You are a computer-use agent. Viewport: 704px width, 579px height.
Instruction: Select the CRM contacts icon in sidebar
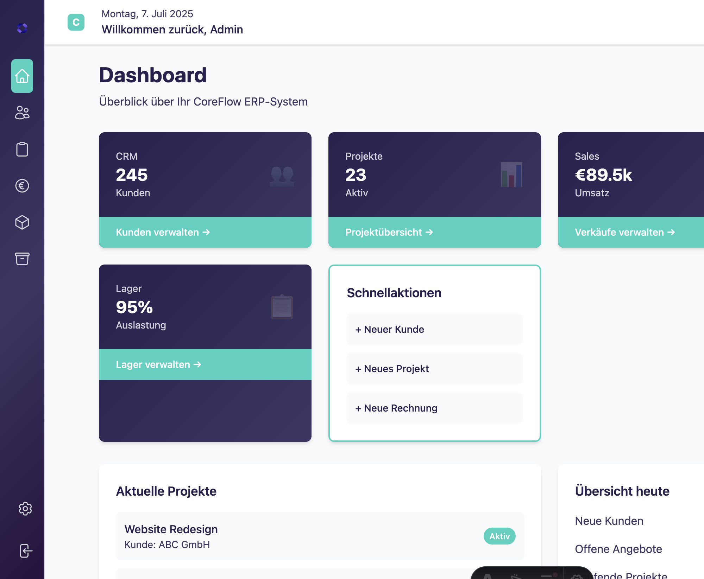(x=22, y=113)
